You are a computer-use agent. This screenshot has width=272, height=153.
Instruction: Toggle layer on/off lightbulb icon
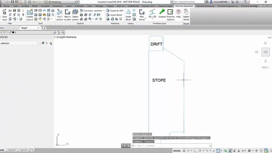1,32
